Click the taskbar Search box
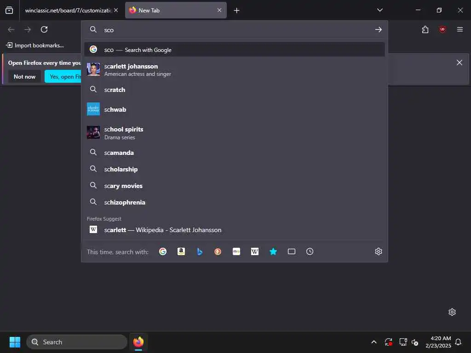471x353 pixels. pos(77,342)
